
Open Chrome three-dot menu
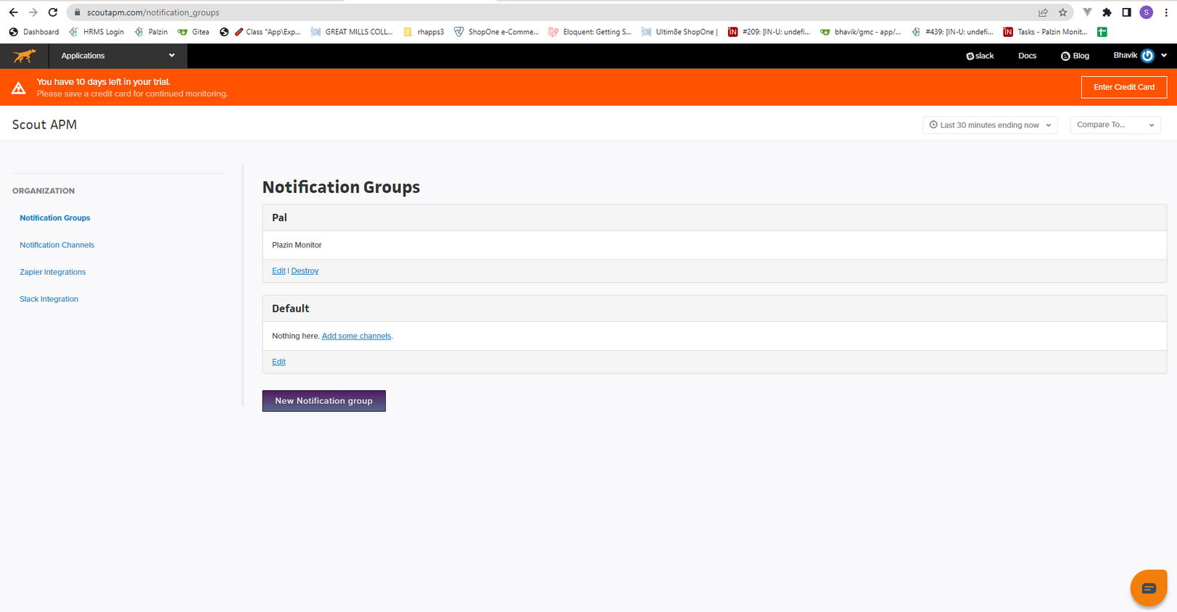(x=1166, y=12)
